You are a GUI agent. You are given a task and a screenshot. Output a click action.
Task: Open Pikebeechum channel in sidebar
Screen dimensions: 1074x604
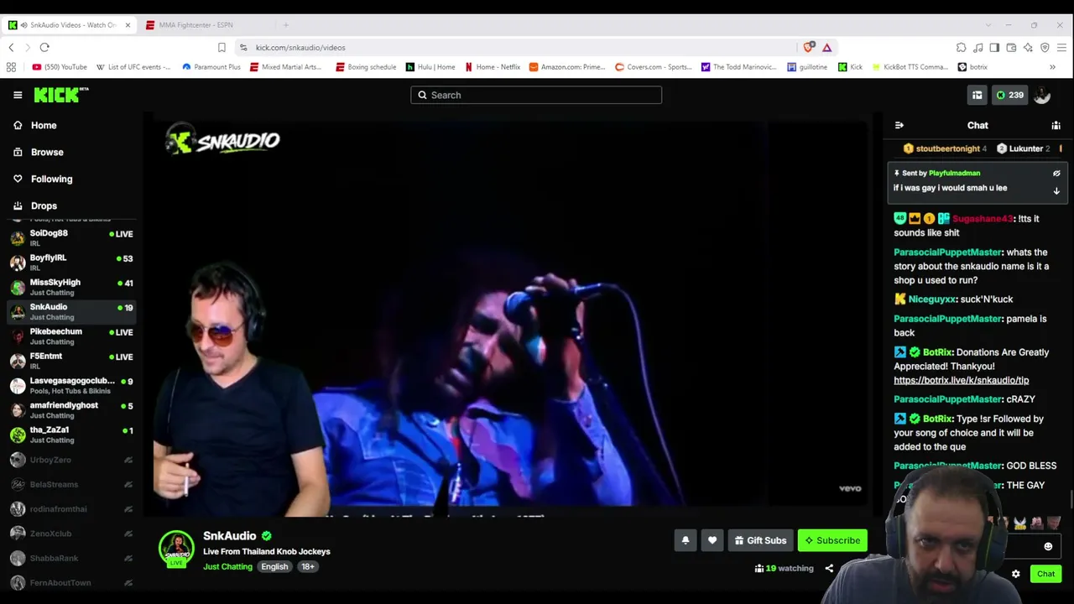pos(71,336)
